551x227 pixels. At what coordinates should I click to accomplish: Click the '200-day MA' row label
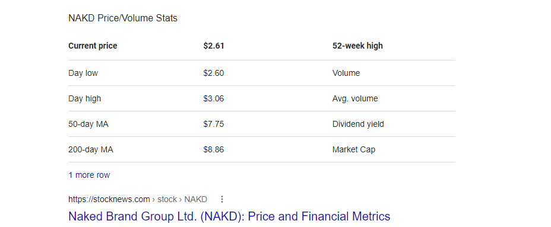[91, 150]
